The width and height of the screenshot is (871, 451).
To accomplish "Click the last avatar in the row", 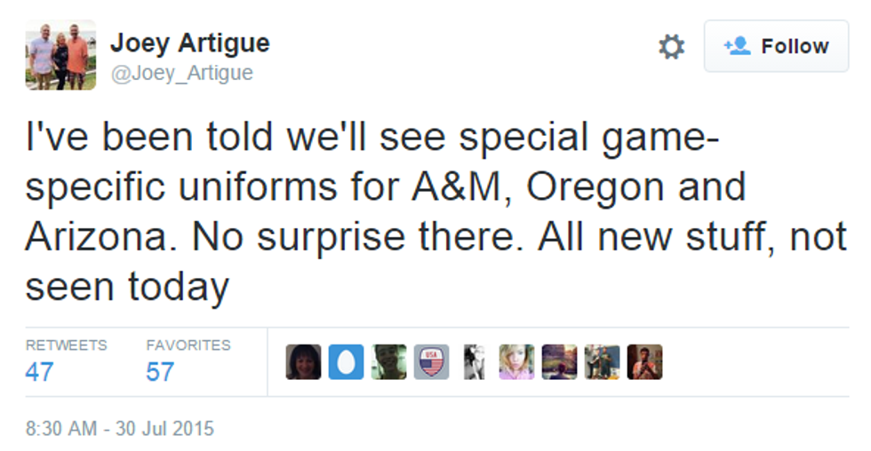I will [644, 362].
